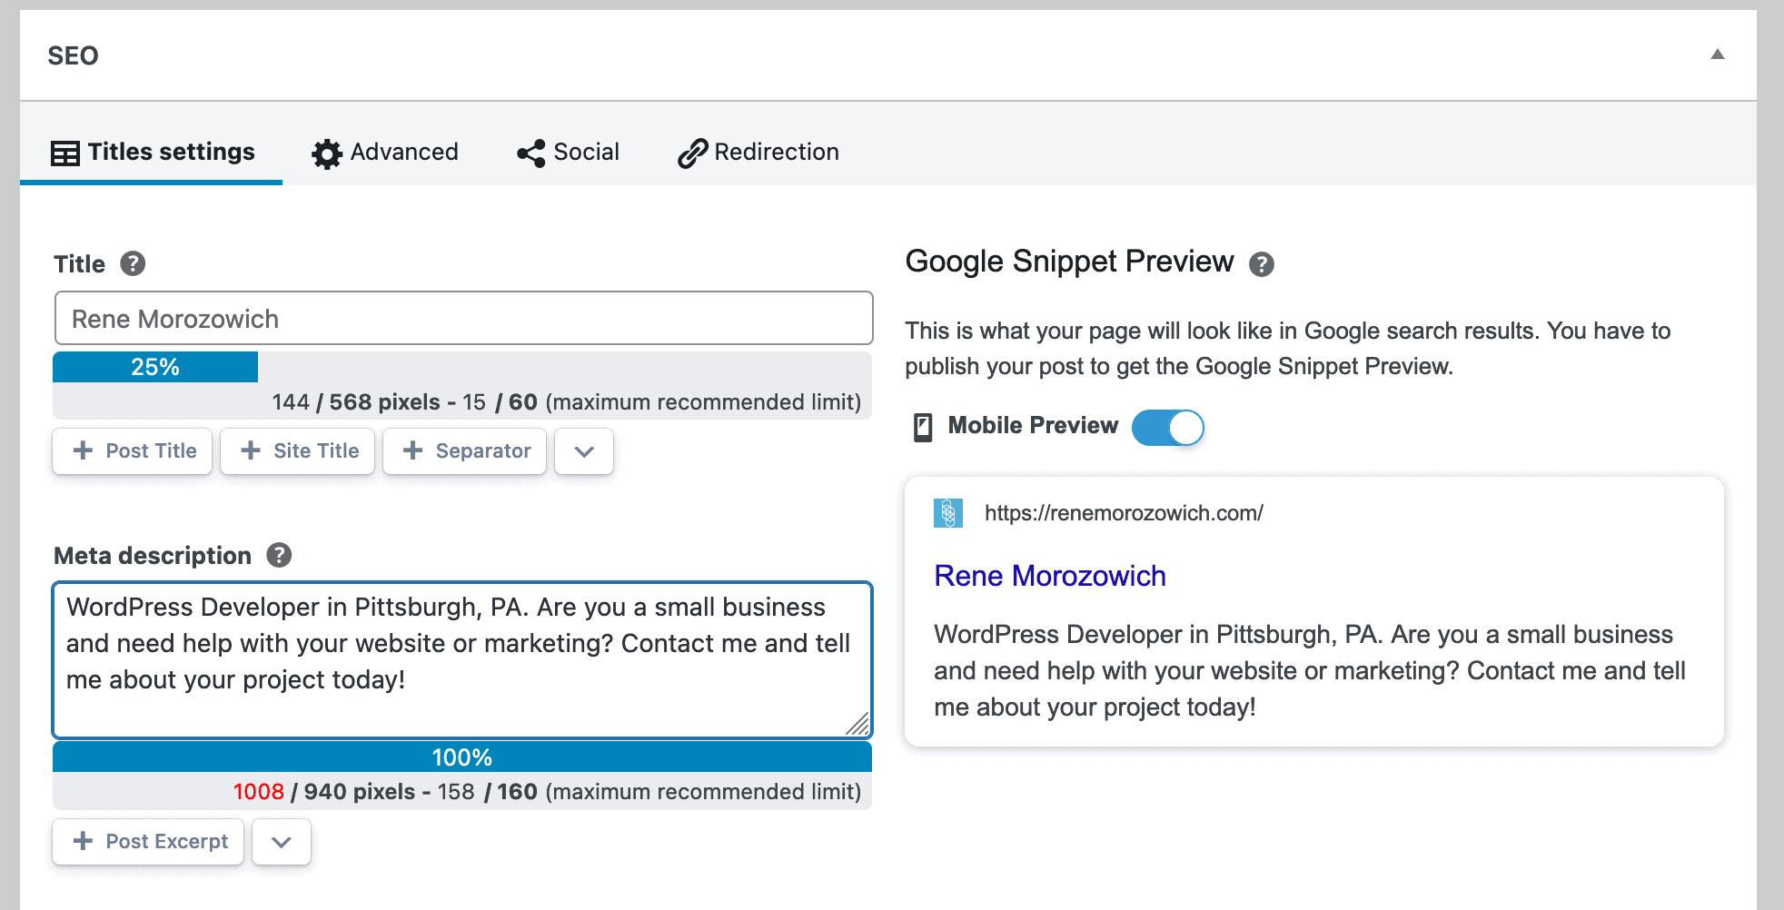Screen dimensions: 1784x910
Task: Open the Advanced tab
Action: 385,152
